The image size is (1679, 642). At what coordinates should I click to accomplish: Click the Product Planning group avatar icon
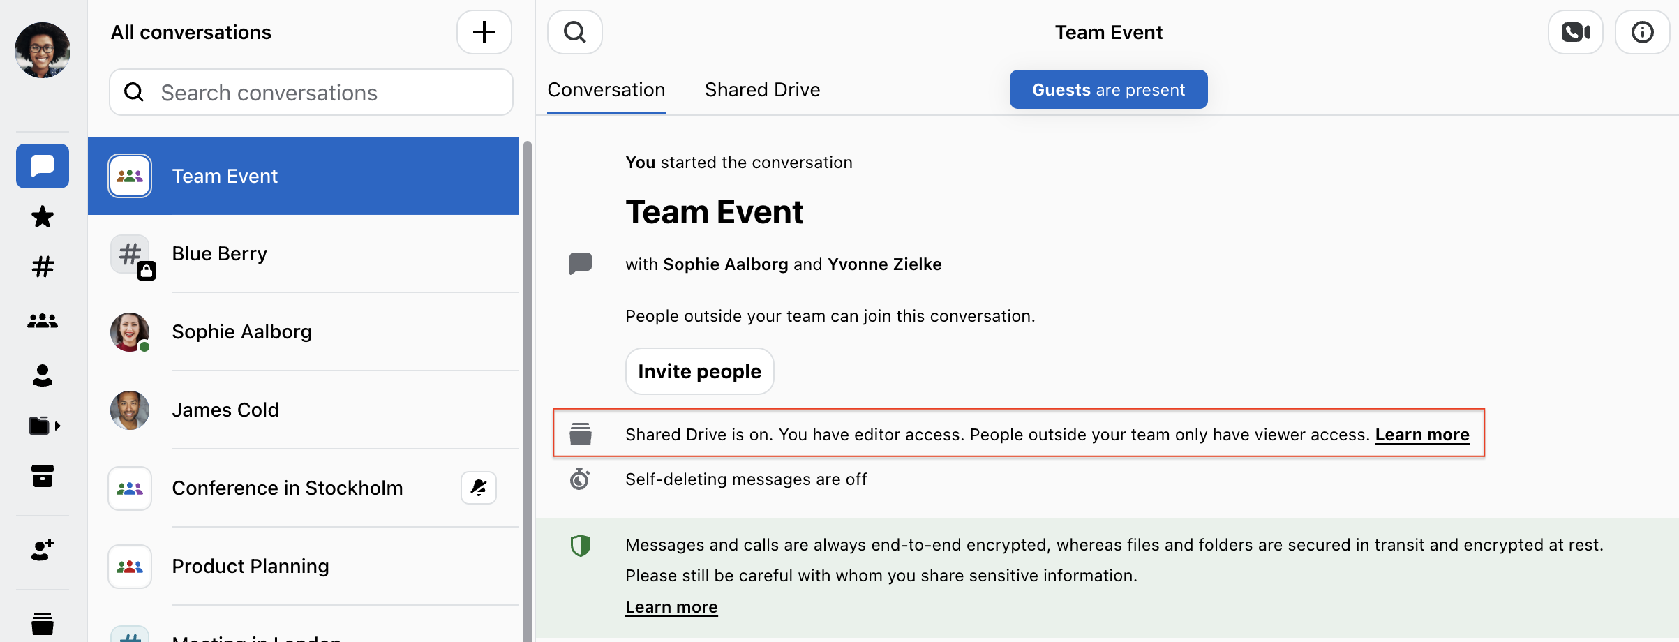[130, 566]
